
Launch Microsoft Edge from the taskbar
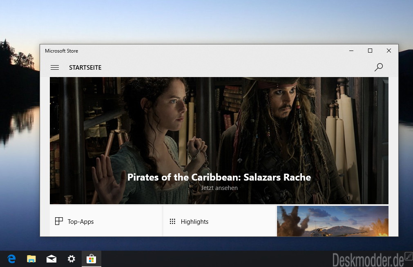click(x=11, y=259)
